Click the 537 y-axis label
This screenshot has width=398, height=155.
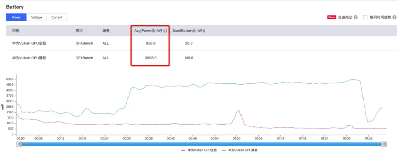pos(11,129)
